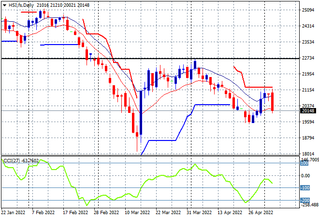Screen dimensions: 319x218
Task: Click the CCI -100 level label
Action: click(x=305, y=188)
